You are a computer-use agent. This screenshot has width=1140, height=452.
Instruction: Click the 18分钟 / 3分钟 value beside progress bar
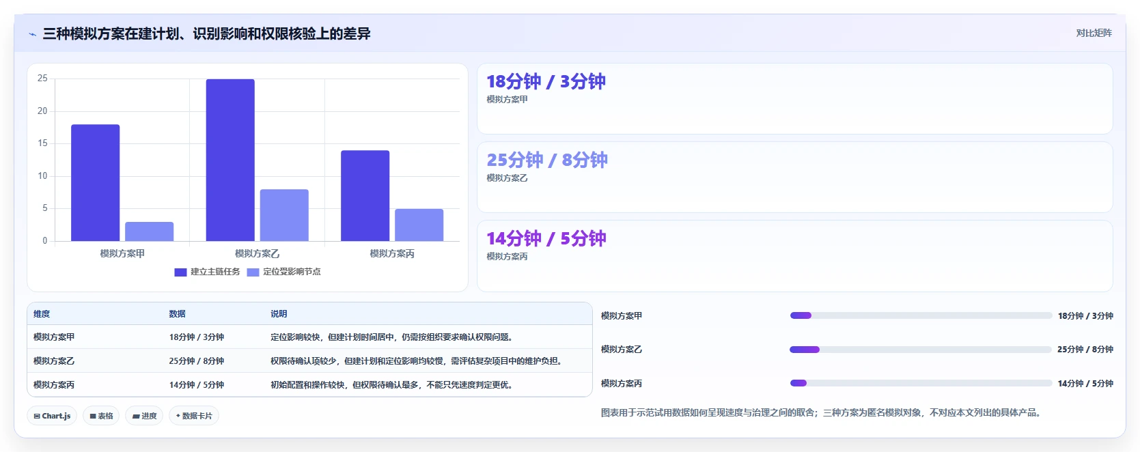1085,316
